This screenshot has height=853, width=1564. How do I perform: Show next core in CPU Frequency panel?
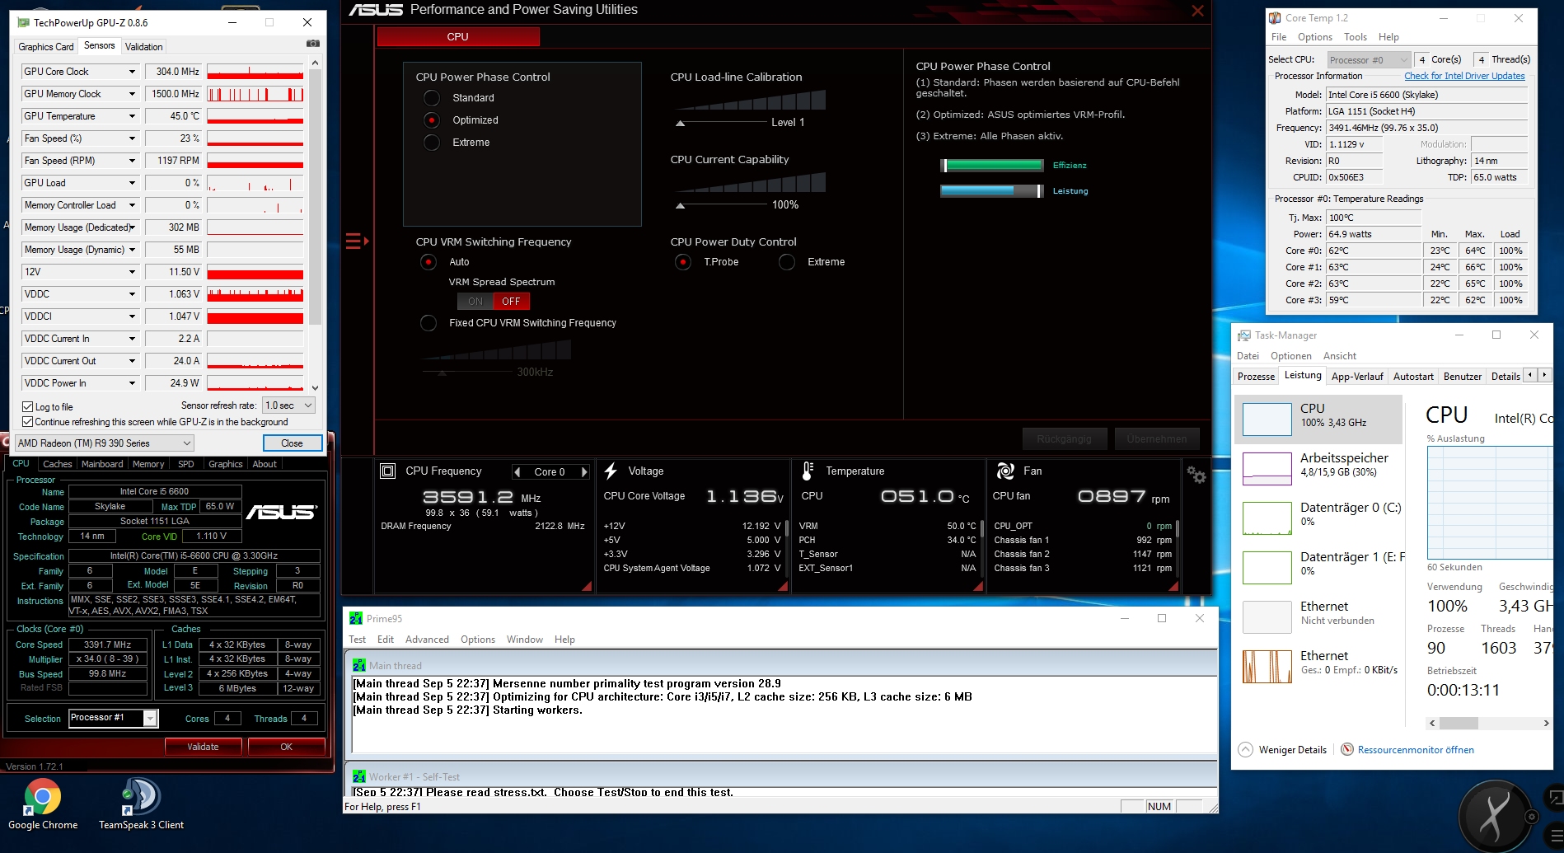tap(584, 472)
